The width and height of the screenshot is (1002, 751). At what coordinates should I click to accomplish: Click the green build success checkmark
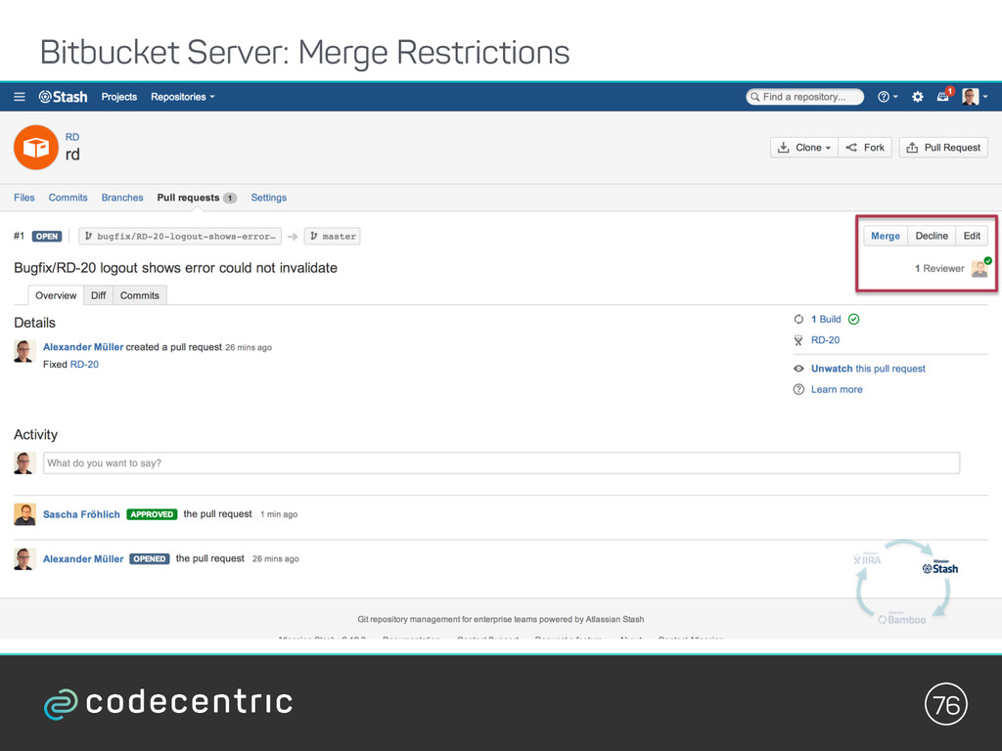click(853, 319)
